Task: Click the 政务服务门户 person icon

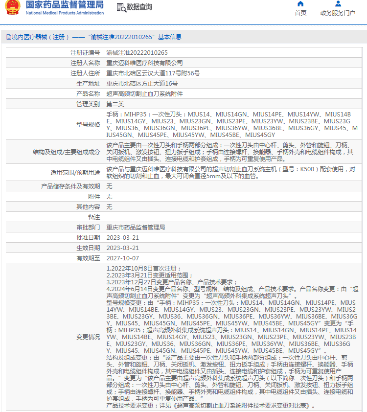Action: coord(338,4)
